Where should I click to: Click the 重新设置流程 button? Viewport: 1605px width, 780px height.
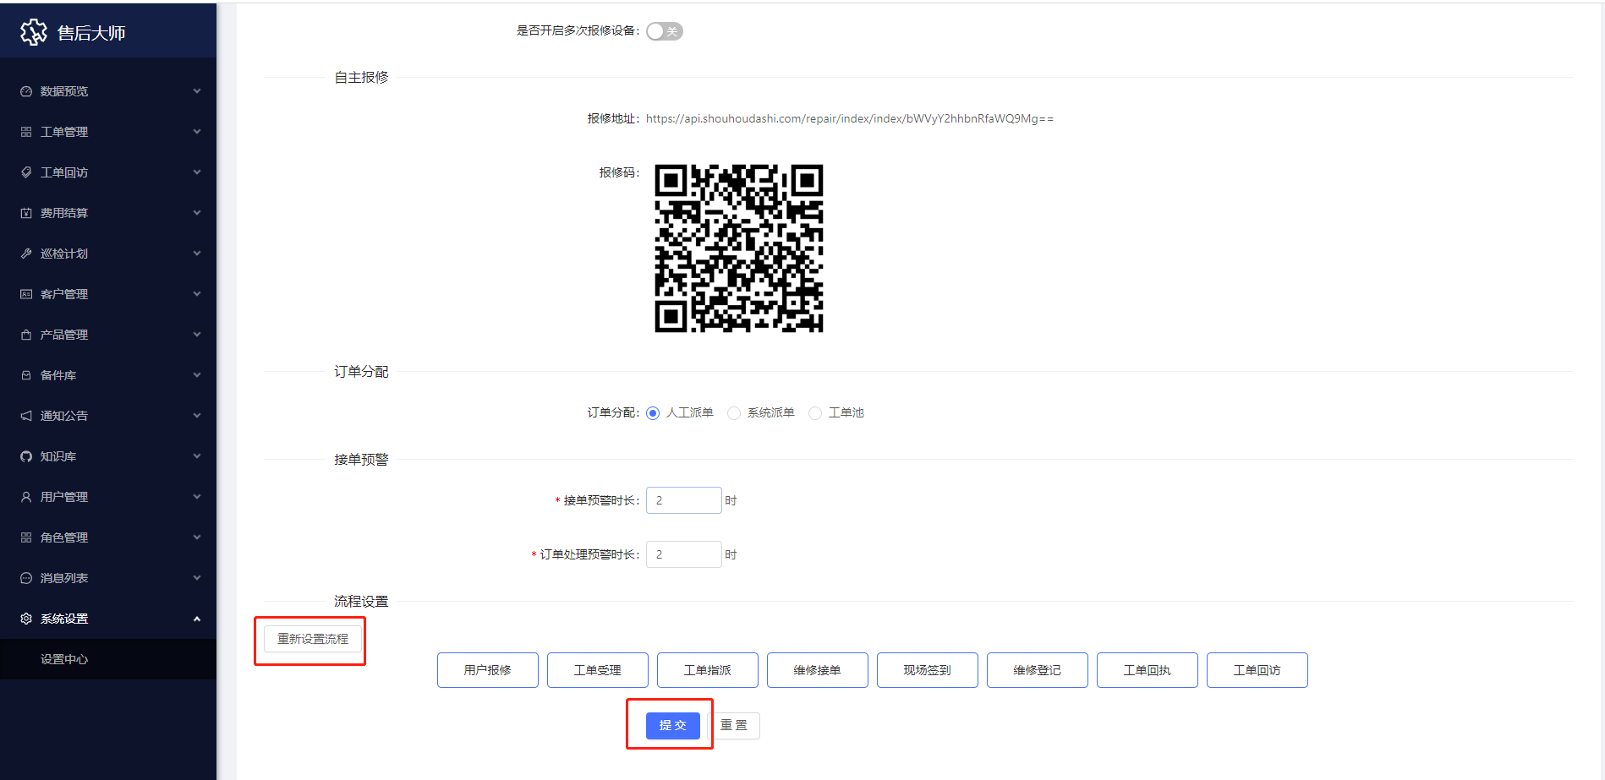(313, 639)
